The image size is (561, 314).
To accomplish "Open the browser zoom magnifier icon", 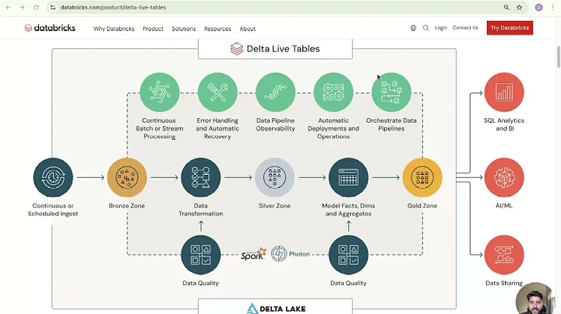I will point(506,7).
